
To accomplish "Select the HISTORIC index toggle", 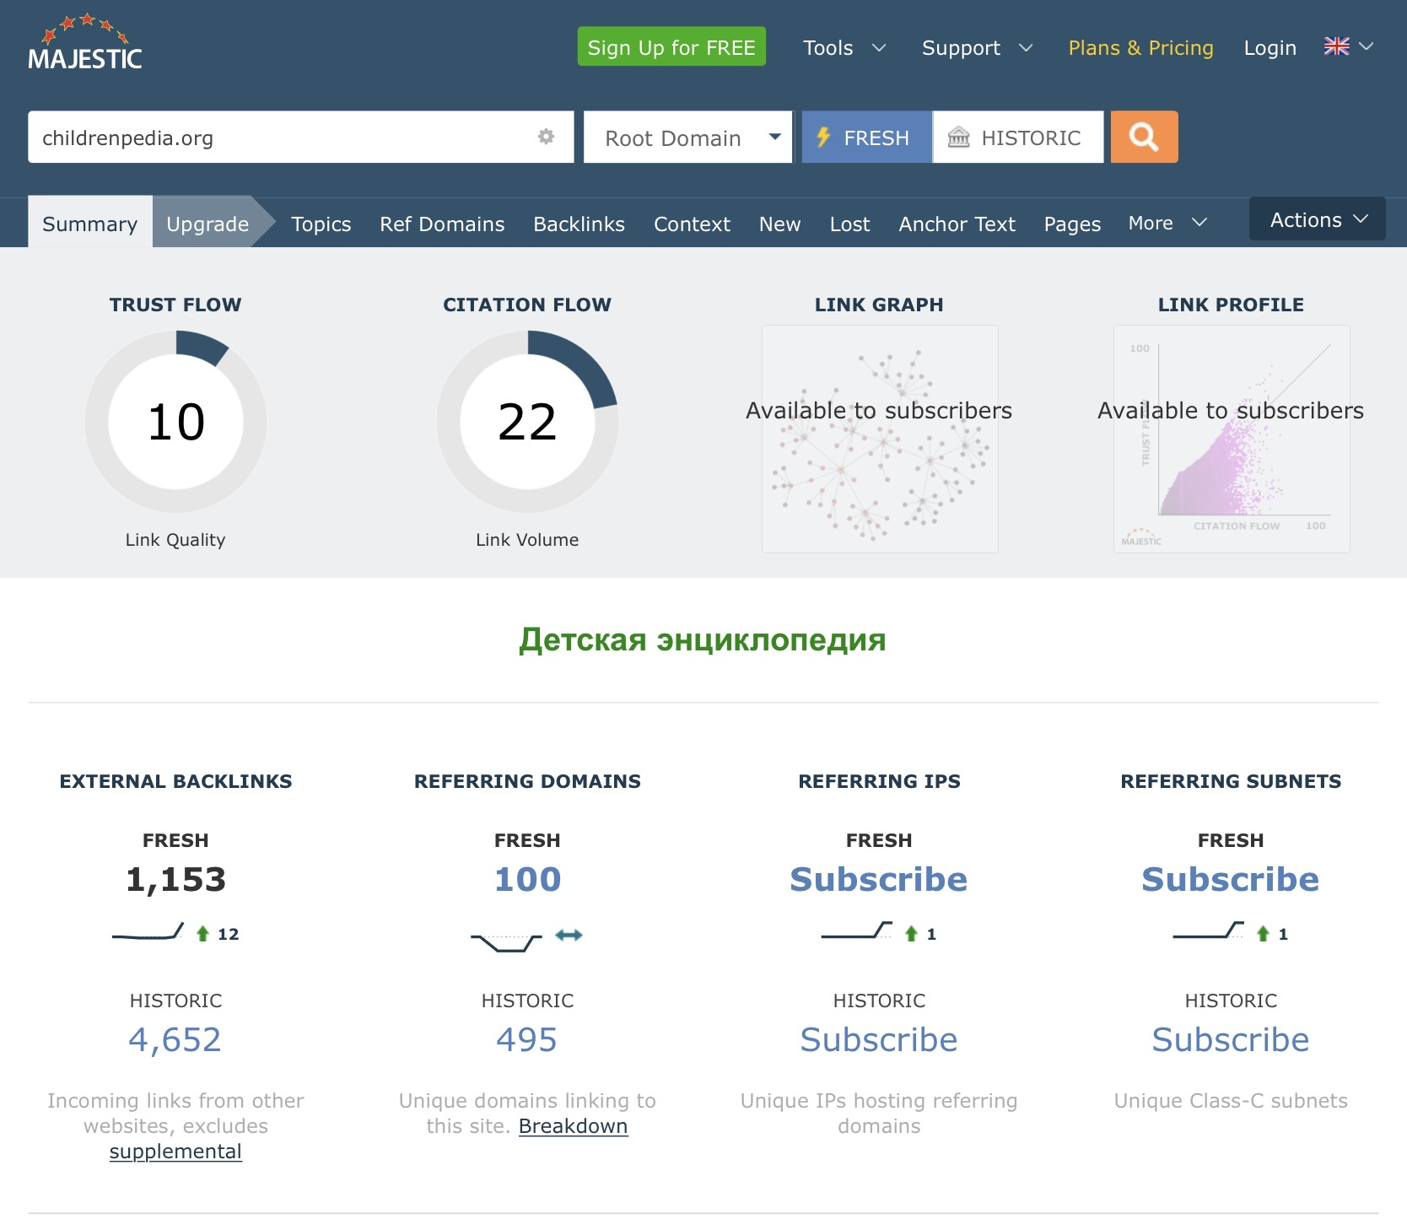I will point(1017,137).
